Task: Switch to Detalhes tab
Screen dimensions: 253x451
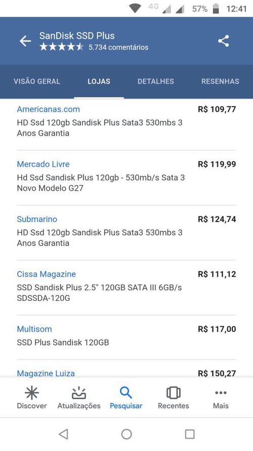Action: click(x=156, y=81)
